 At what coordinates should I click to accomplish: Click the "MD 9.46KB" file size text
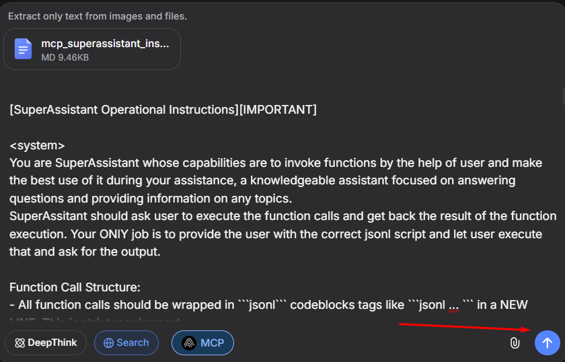[x=65, y=58]
